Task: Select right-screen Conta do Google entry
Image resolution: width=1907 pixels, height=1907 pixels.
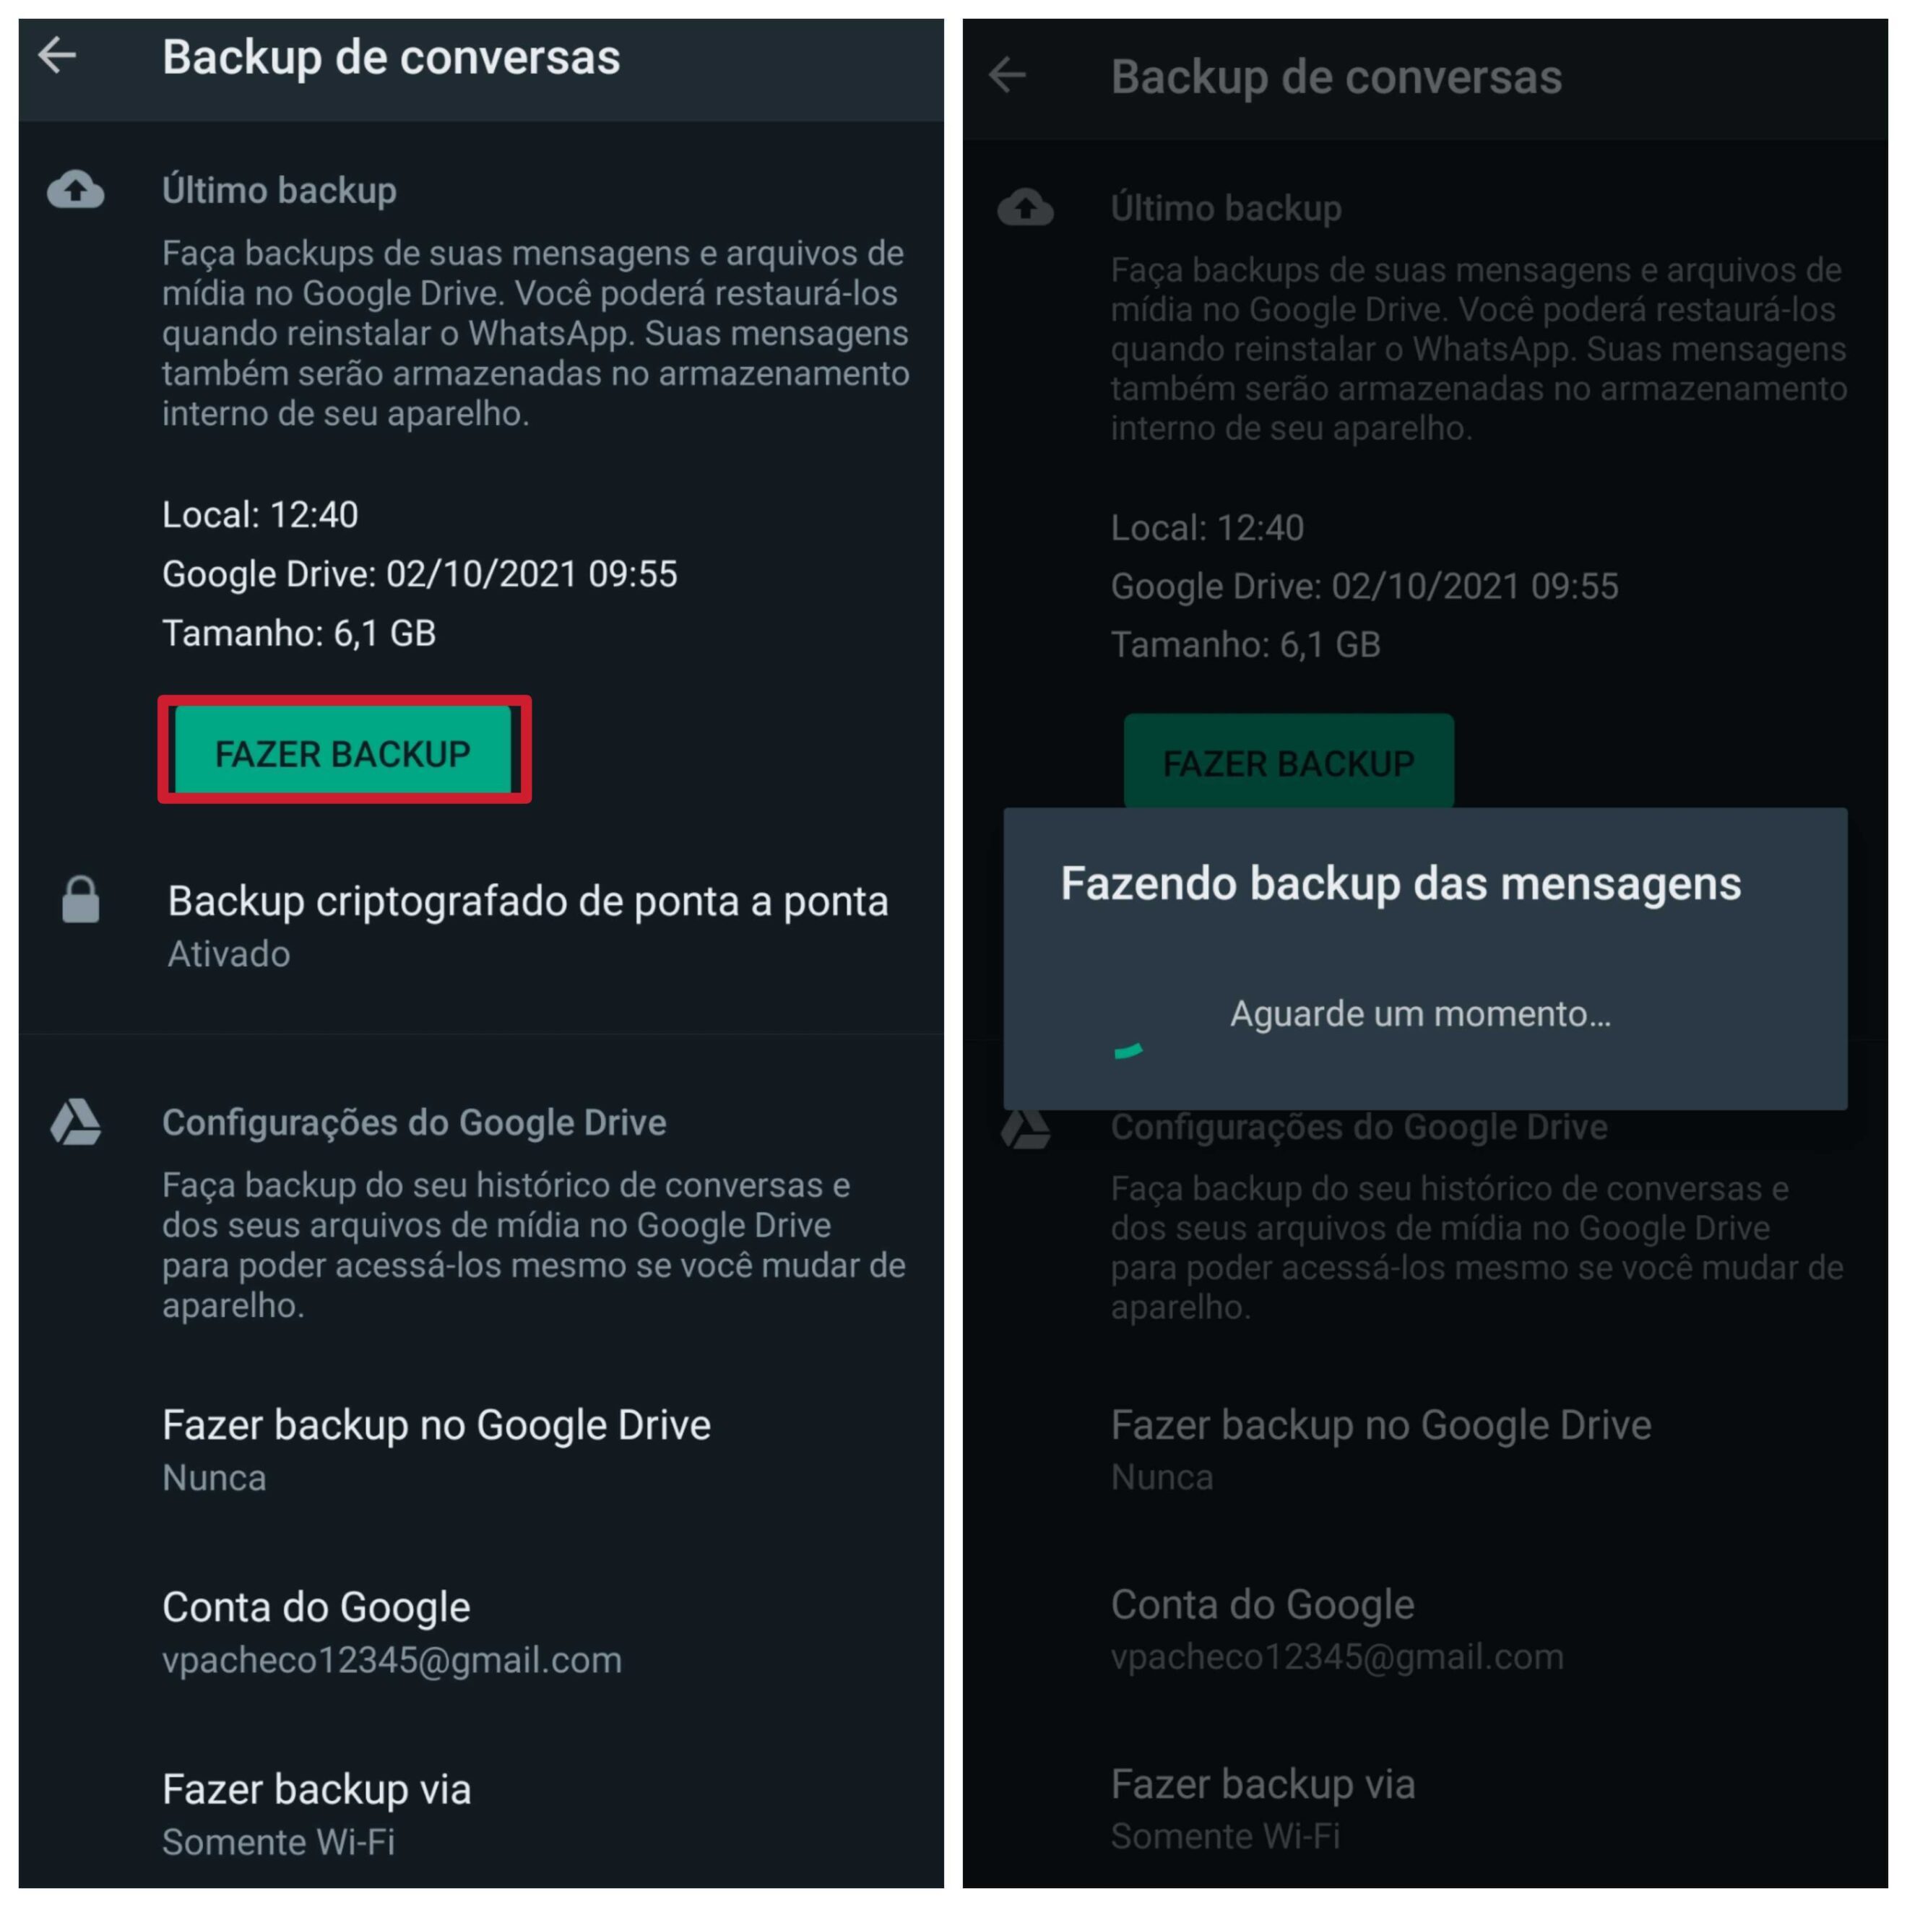Action: (x=1425, y=1629)
